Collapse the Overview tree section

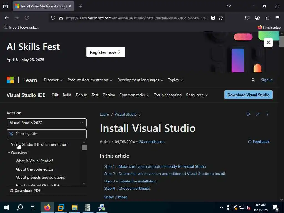[x=9, y=153]
